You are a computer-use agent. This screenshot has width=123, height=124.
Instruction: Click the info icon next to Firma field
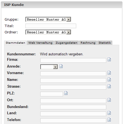[x=109, y=59]
